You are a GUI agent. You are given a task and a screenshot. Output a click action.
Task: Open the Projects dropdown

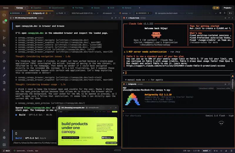coord(228,8)
